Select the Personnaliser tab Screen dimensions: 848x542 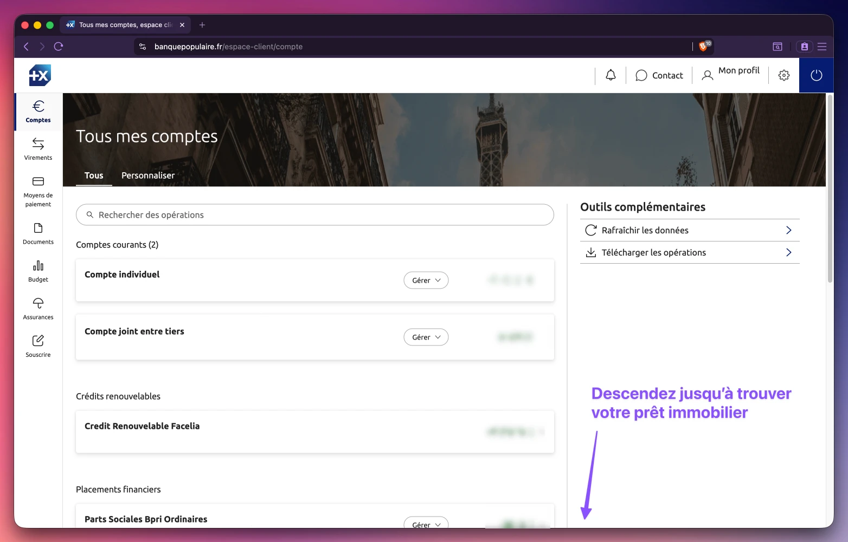click(x=148, y=175)
